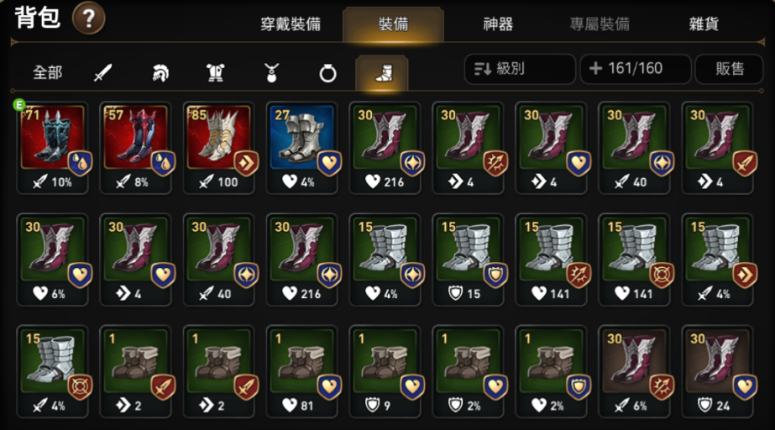Switch to the 神器 tab
This screenshot has height=430, width=775.
[x=498, y=24]
